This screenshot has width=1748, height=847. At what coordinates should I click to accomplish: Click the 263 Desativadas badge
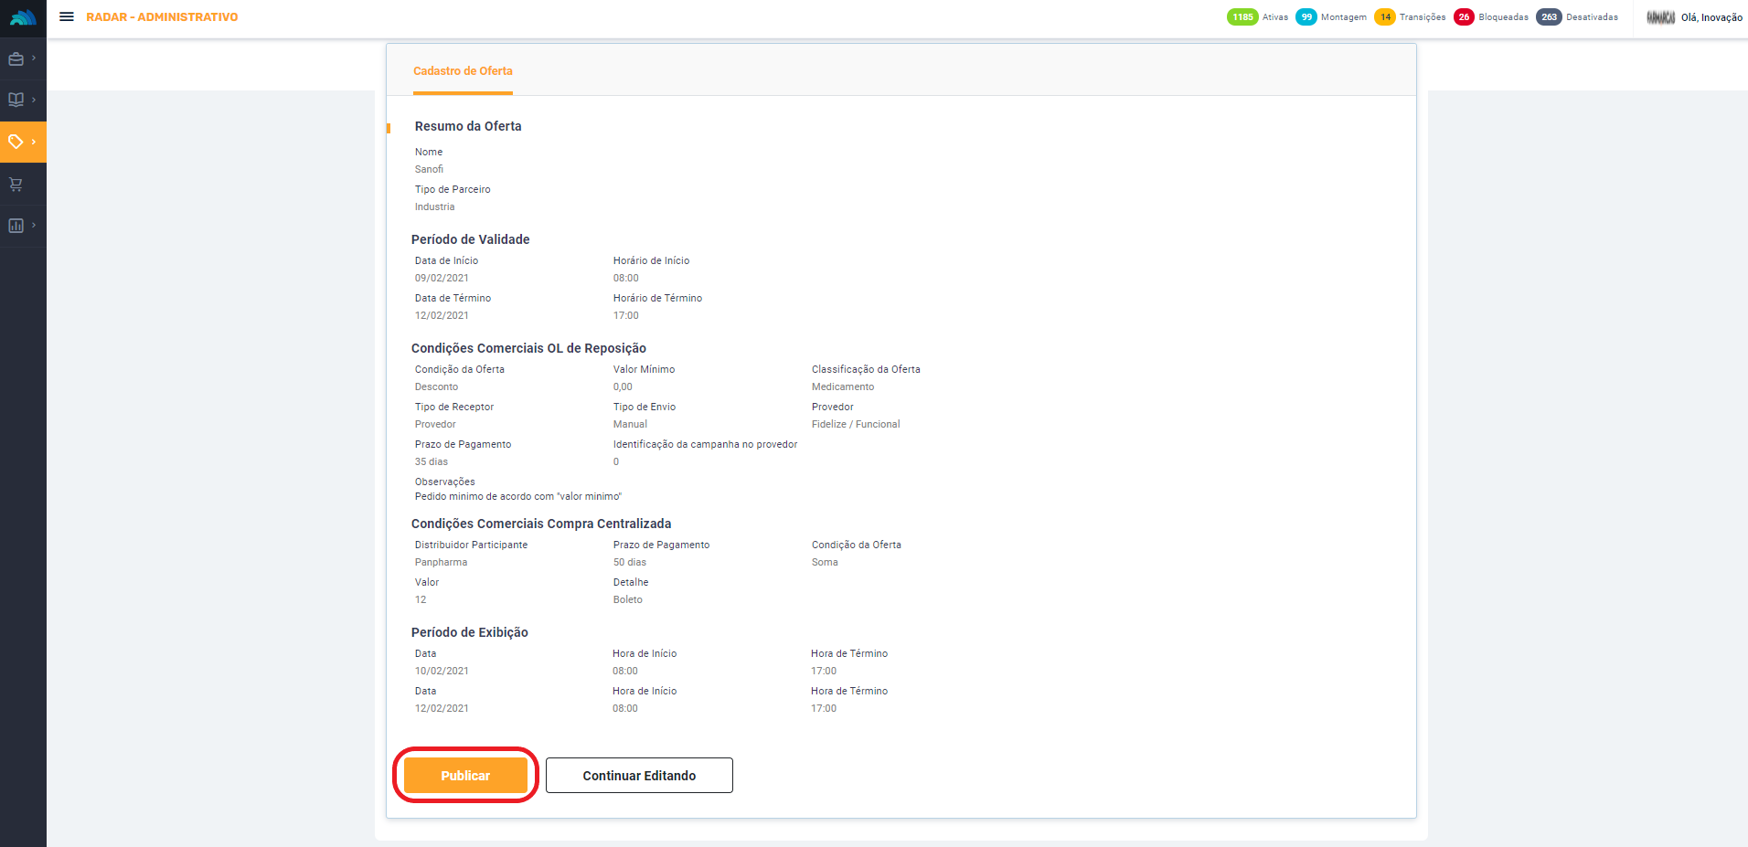(1549, 17)
